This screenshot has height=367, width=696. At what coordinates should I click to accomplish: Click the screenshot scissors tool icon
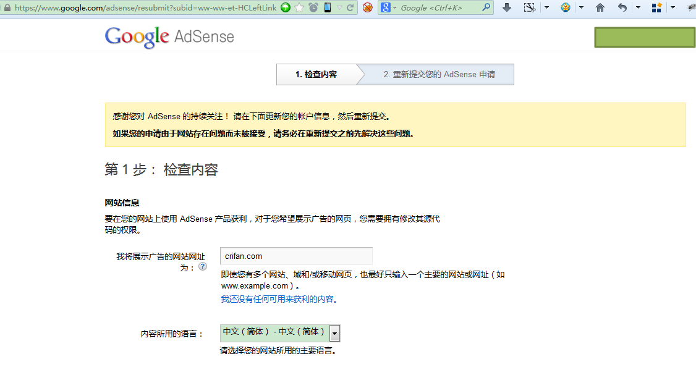click(530, 7)
